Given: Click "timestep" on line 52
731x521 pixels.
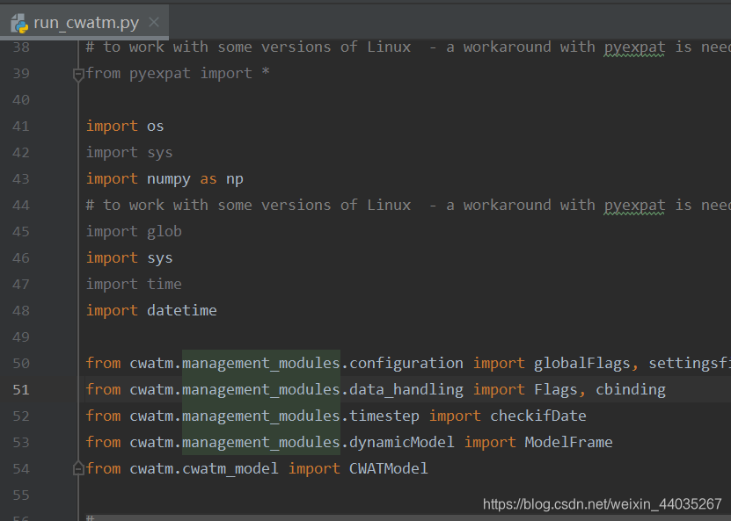Looking at the screenshot, I should (384, 416).
